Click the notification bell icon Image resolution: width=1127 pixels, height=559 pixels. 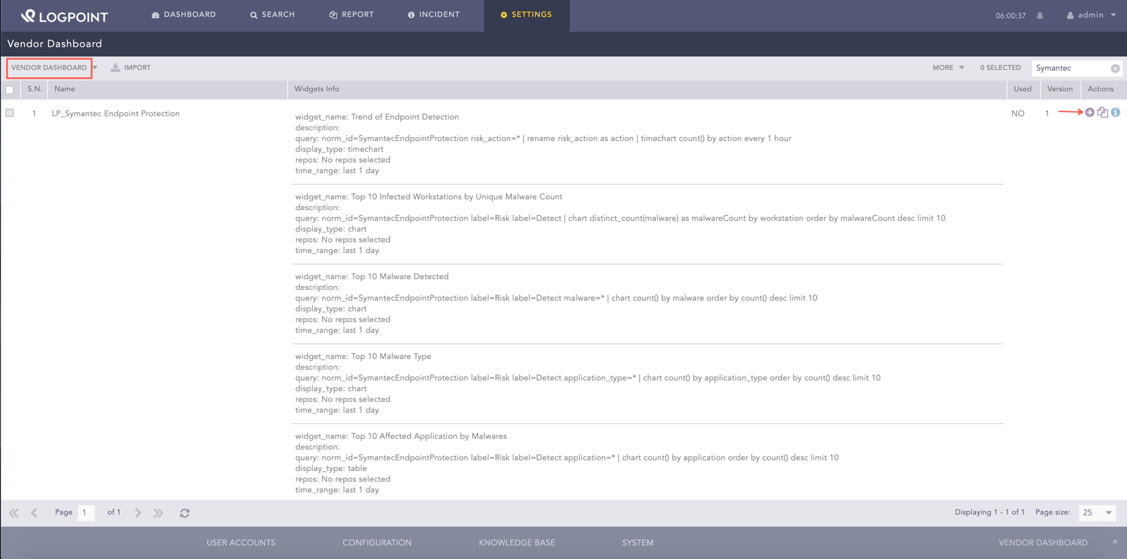[1040, 15]
